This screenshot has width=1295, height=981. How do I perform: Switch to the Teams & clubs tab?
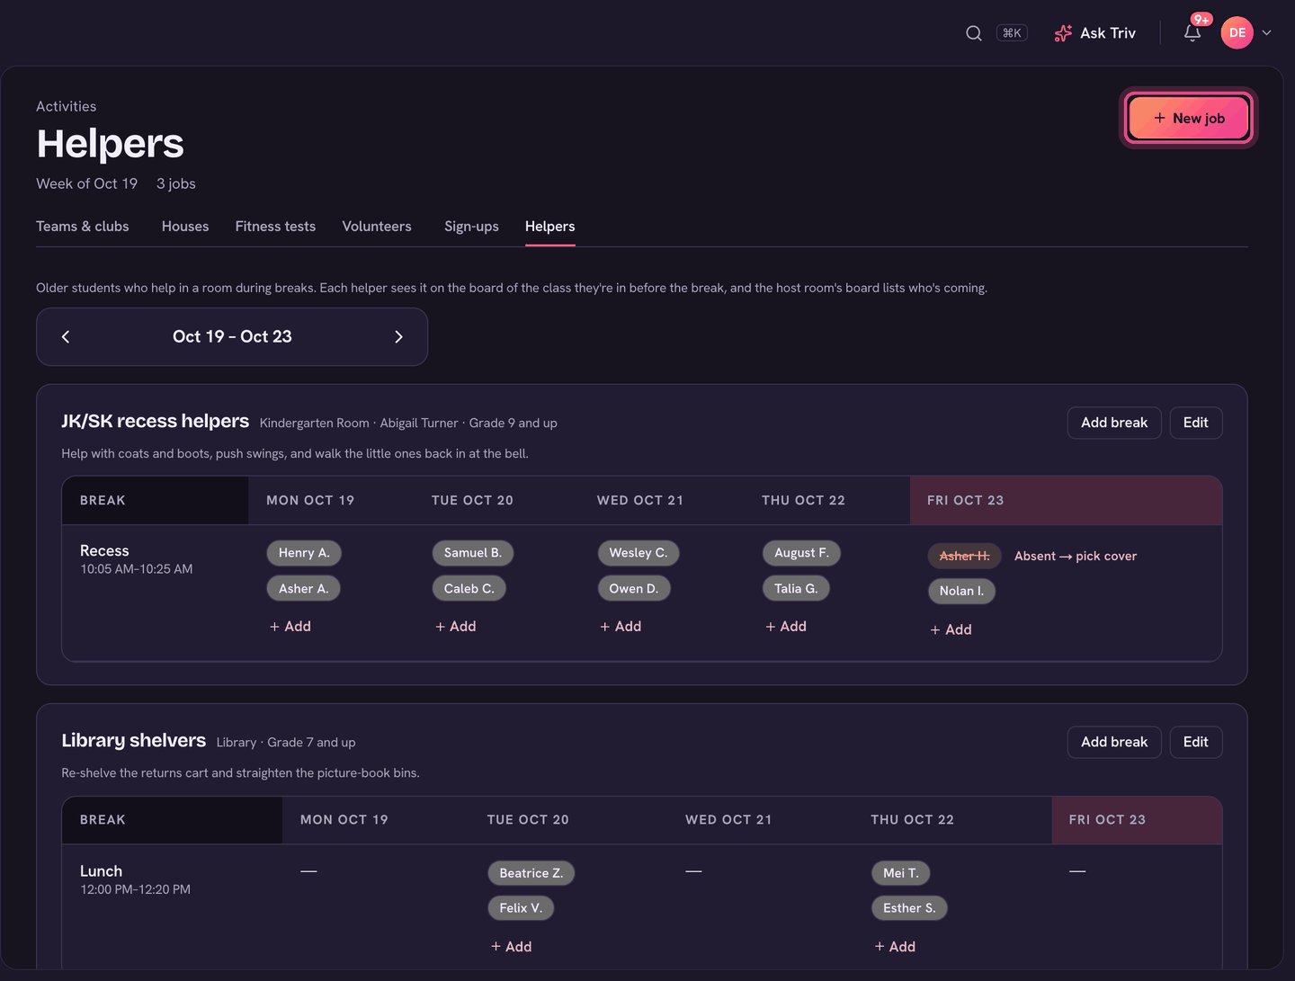(x=83, y=227)
